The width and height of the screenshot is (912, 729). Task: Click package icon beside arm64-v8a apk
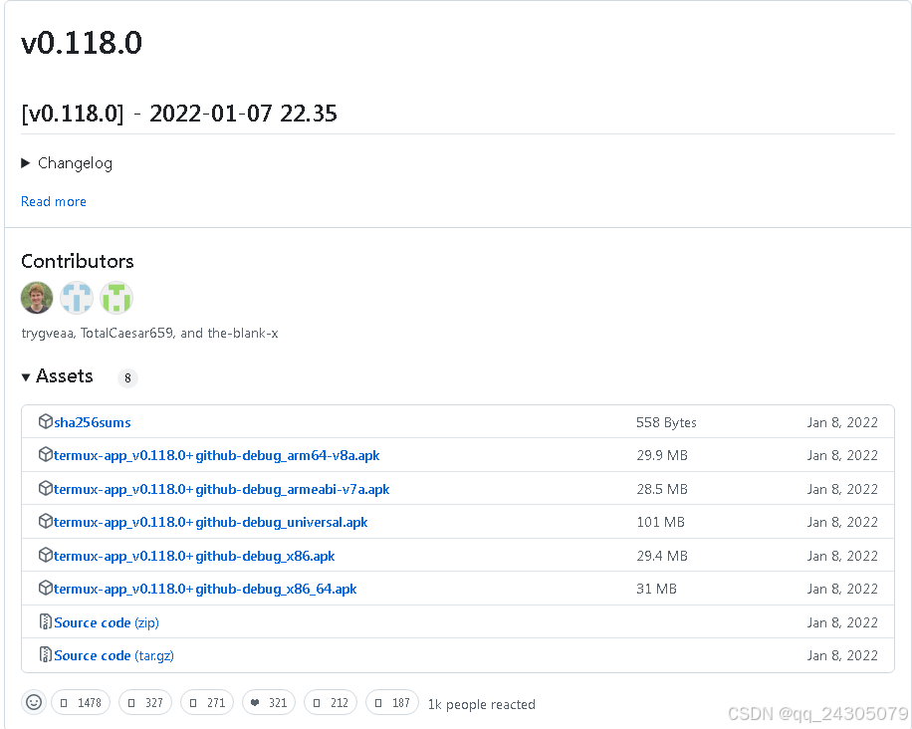click(46, 454)
